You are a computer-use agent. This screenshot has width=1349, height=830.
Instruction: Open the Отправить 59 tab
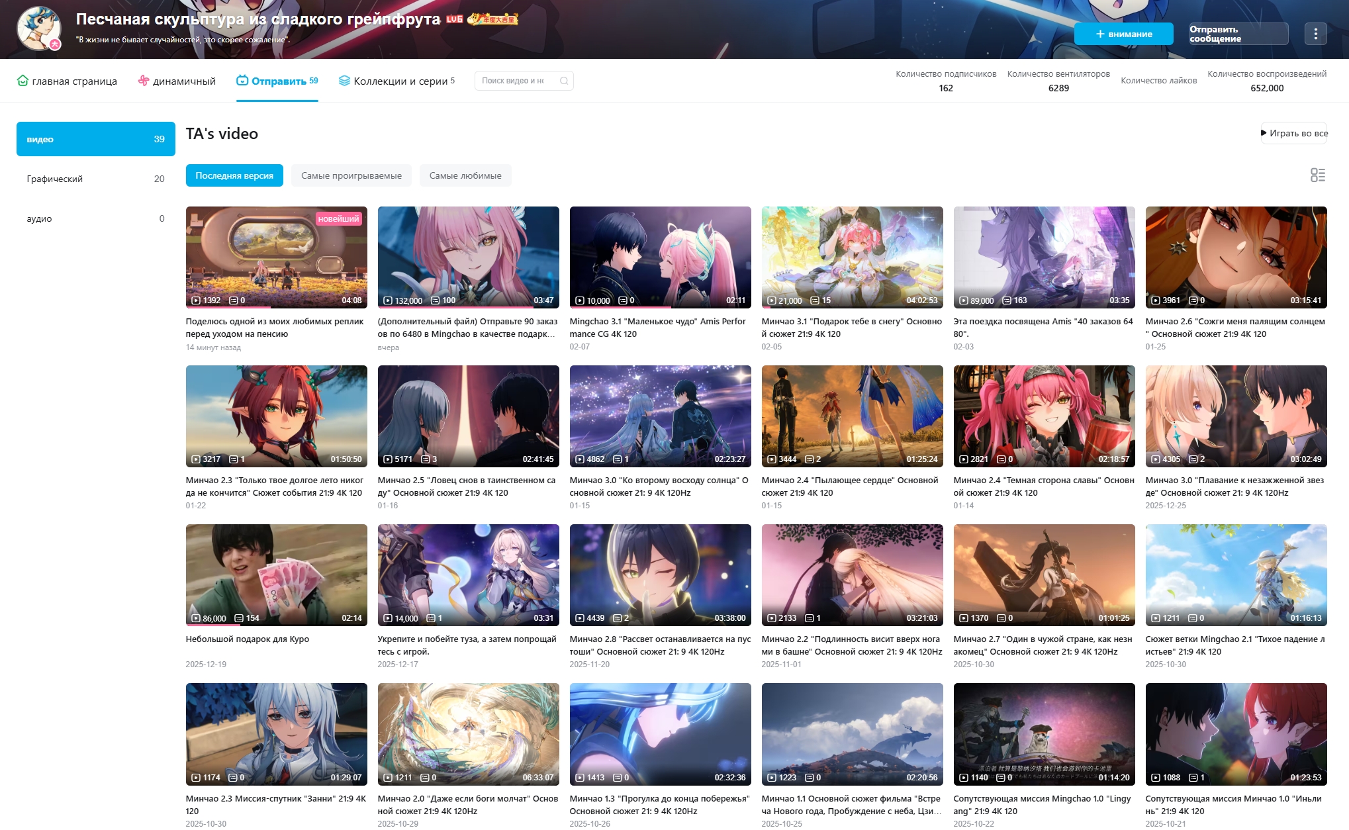(277, 81)
